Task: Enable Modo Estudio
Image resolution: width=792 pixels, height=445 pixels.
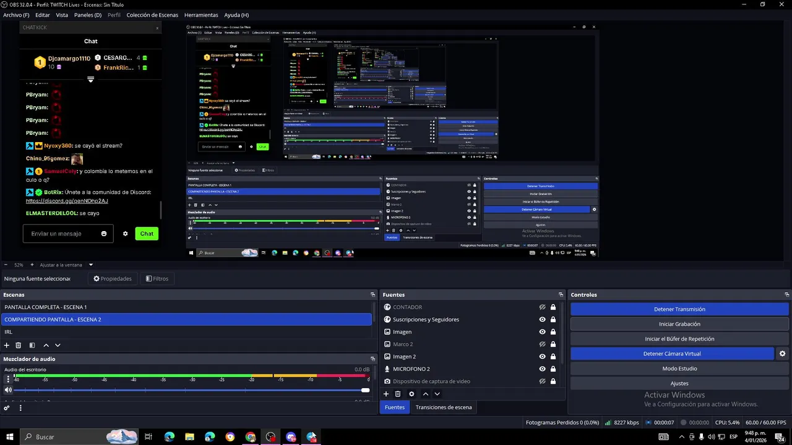Action: pos(679,368)
